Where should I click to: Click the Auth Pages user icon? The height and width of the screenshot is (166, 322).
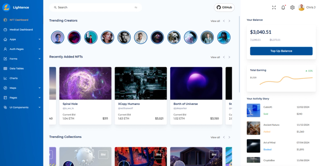[5, 49]
